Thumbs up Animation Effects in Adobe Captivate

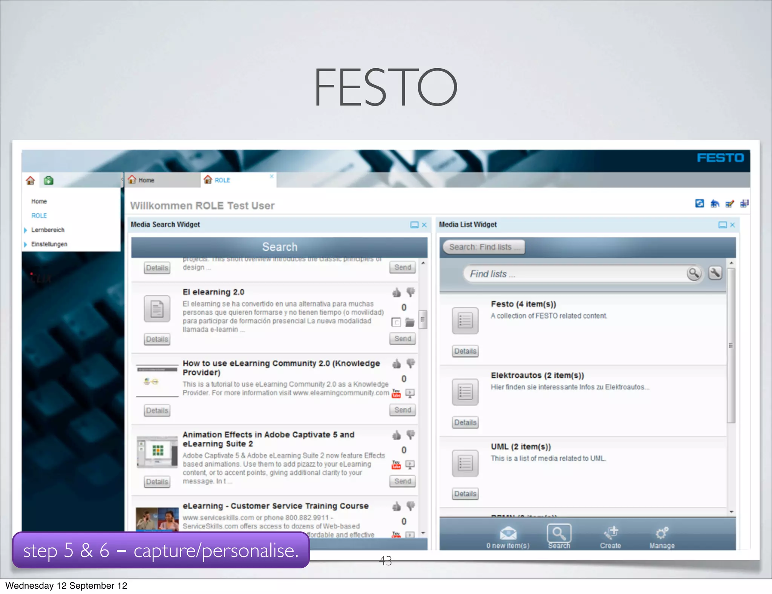click(397, 435)
